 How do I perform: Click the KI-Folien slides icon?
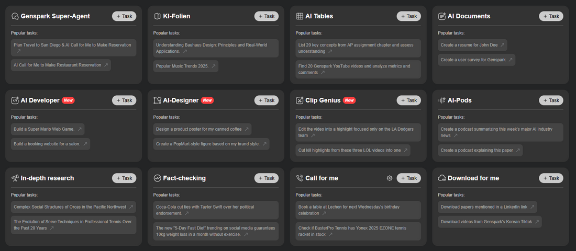tap(158, 16)
